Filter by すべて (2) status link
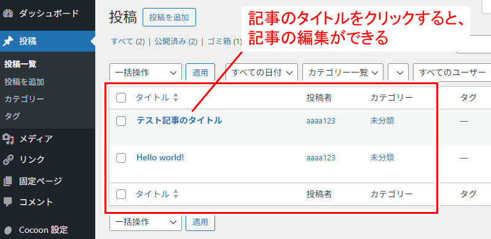Screen dimensions: 491x239 (128, 41)
